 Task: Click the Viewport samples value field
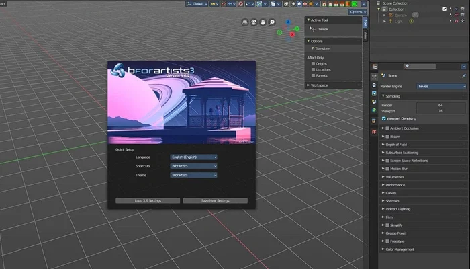click(x=440, y=111)
